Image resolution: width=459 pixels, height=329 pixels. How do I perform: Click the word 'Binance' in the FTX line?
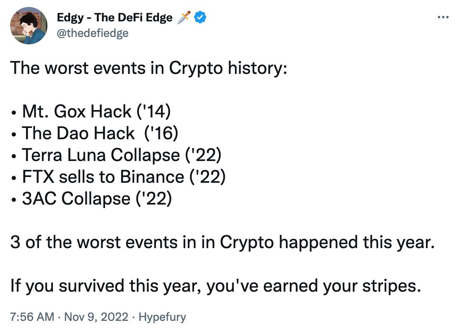coord(152,177)
